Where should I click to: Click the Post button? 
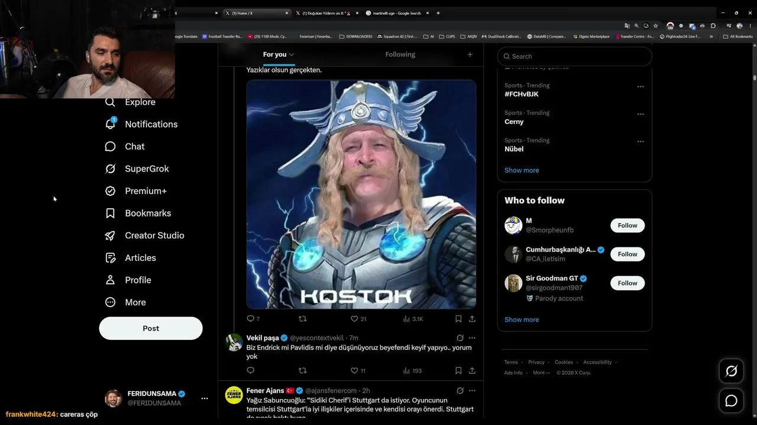151,328
